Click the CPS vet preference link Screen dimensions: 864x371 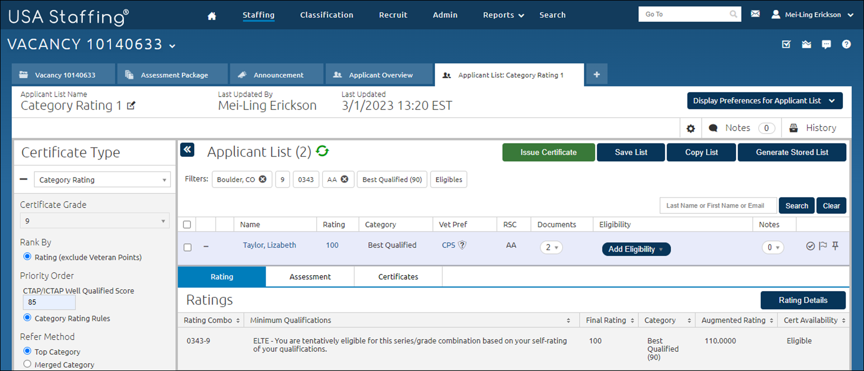[x=448, y=245]
